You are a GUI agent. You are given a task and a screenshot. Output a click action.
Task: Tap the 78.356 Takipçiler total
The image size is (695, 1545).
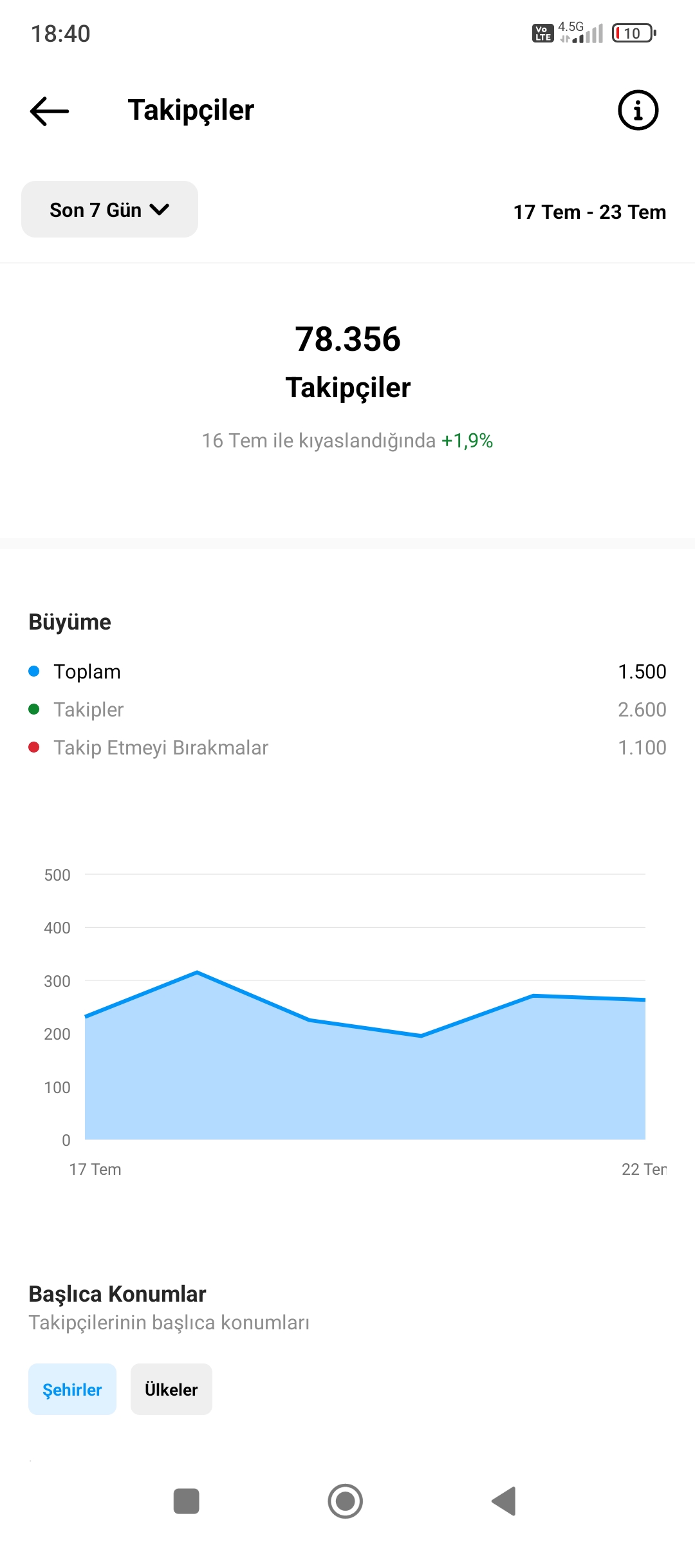click(x=347, y=362)
